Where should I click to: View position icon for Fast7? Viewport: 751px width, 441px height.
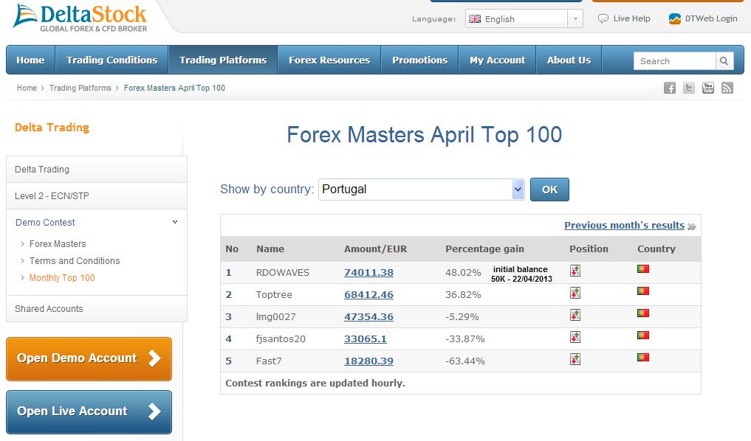(575, 359)
